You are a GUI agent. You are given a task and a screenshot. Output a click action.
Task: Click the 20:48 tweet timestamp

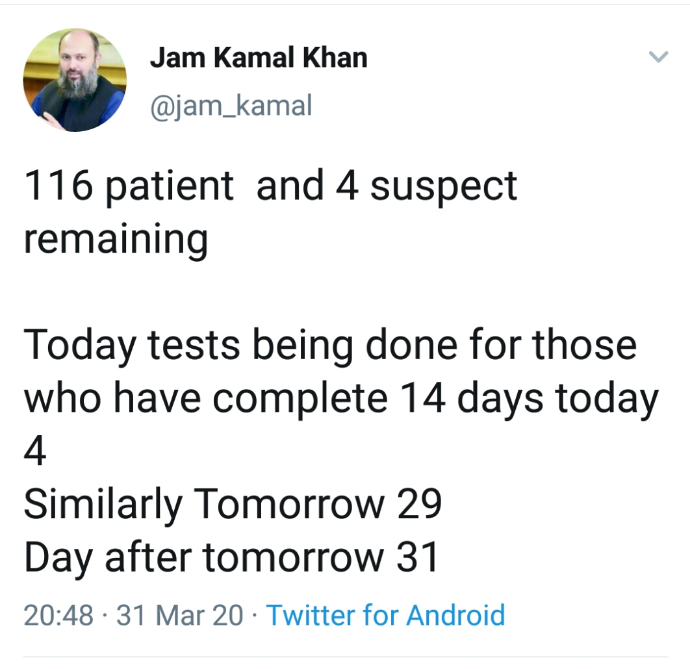pos(58,614)
